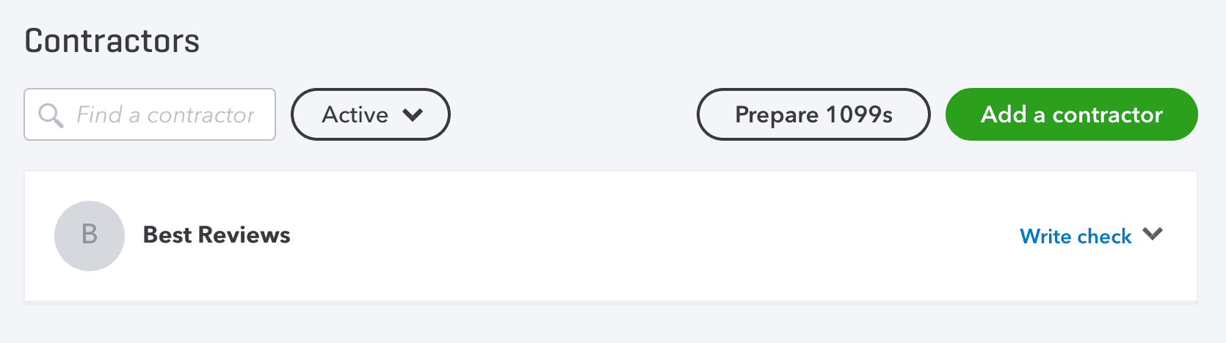Add a new contractor
The image size is (1226, 343).
[x=1071, y=114]
